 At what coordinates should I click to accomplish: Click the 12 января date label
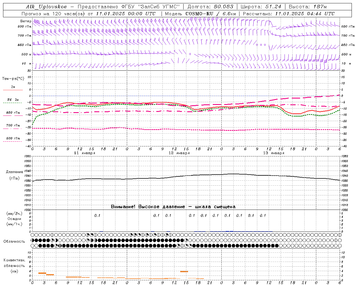(x=179, y=153)
